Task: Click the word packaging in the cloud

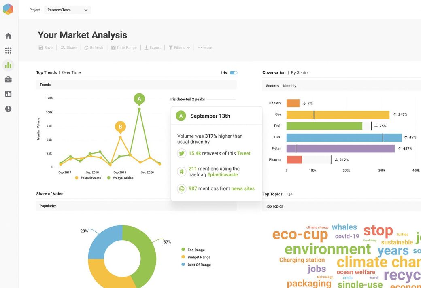Action: [x=309, y=284]
